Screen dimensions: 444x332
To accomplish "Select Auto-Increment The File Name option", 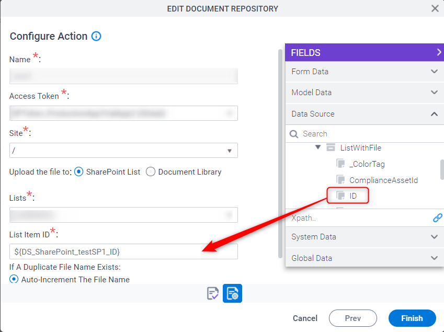I will (14, 280).
